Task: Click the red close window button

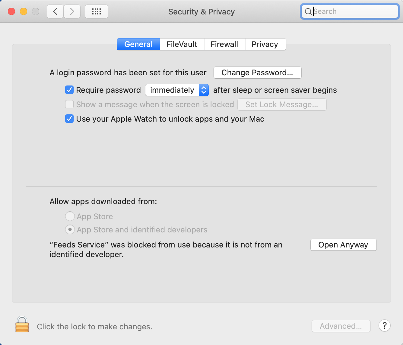Action: (x=11, y=12)
